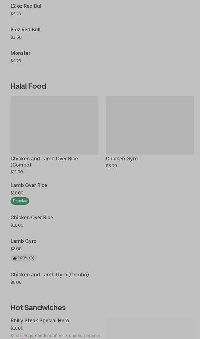Open the Philly Steak Special Hero photo
200x339 pixels.
[151, 329]
